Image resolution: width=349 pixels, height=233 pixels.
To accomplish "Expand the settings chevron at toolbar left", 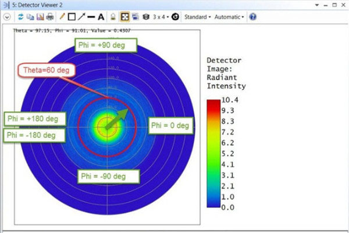I will pos(7,17).
